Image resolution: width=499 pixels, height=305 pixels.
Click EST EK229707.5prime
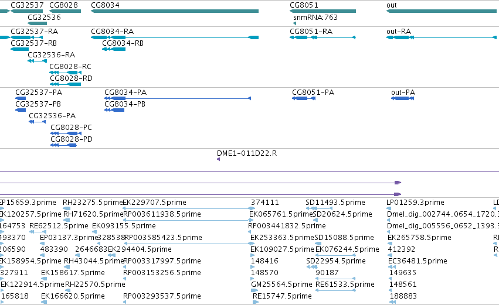(154, 203)
